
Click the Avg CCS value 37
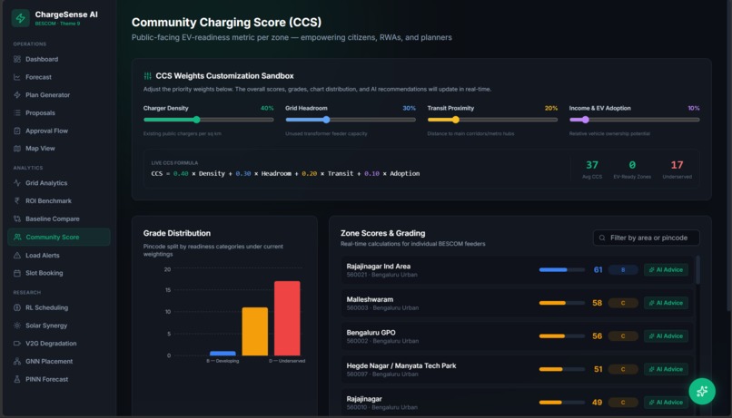(x=592, y=165)
